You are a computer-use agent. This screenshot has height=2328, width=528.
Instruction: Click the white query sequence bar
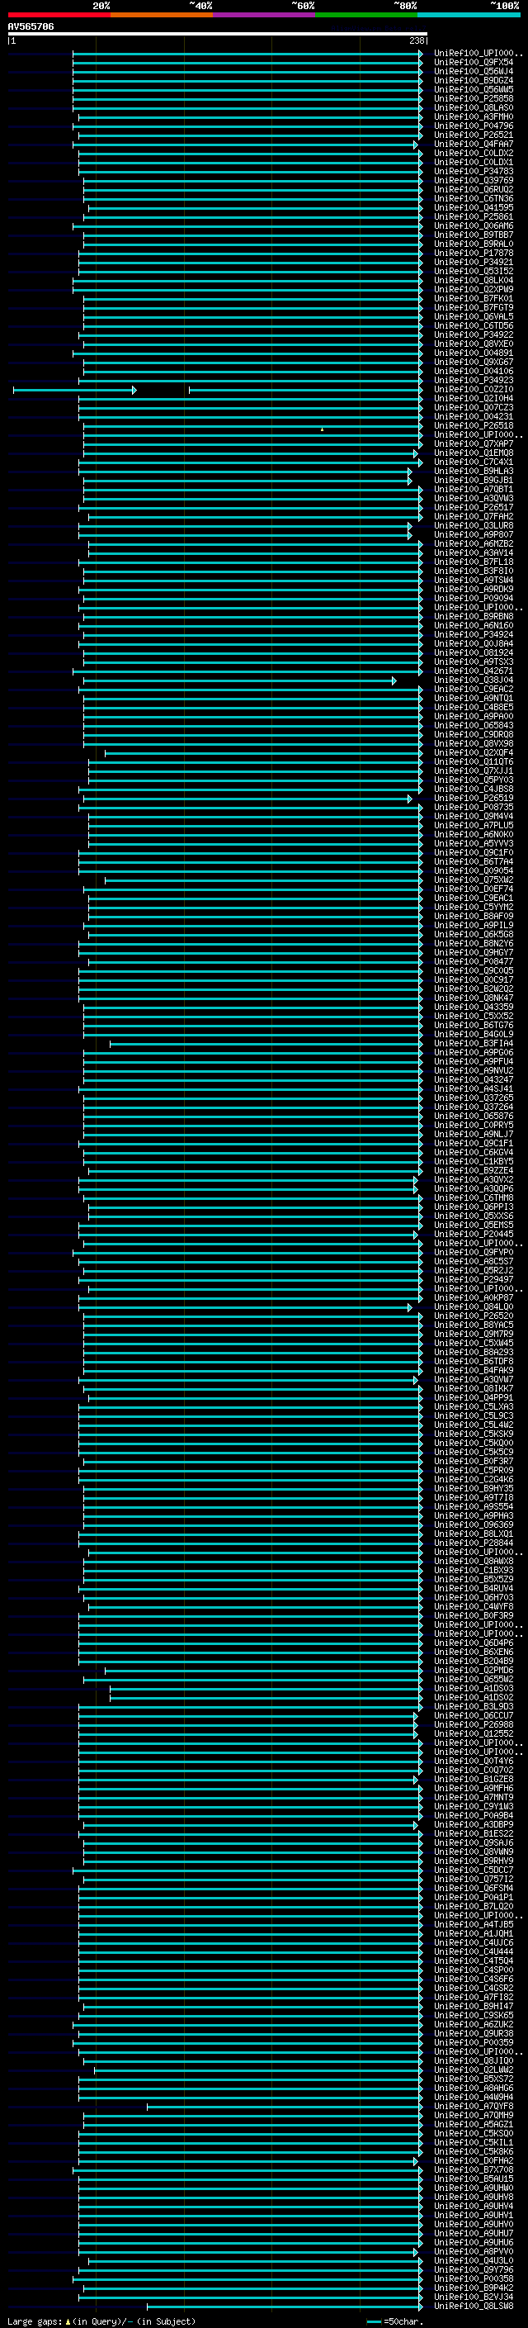point(217,33)
